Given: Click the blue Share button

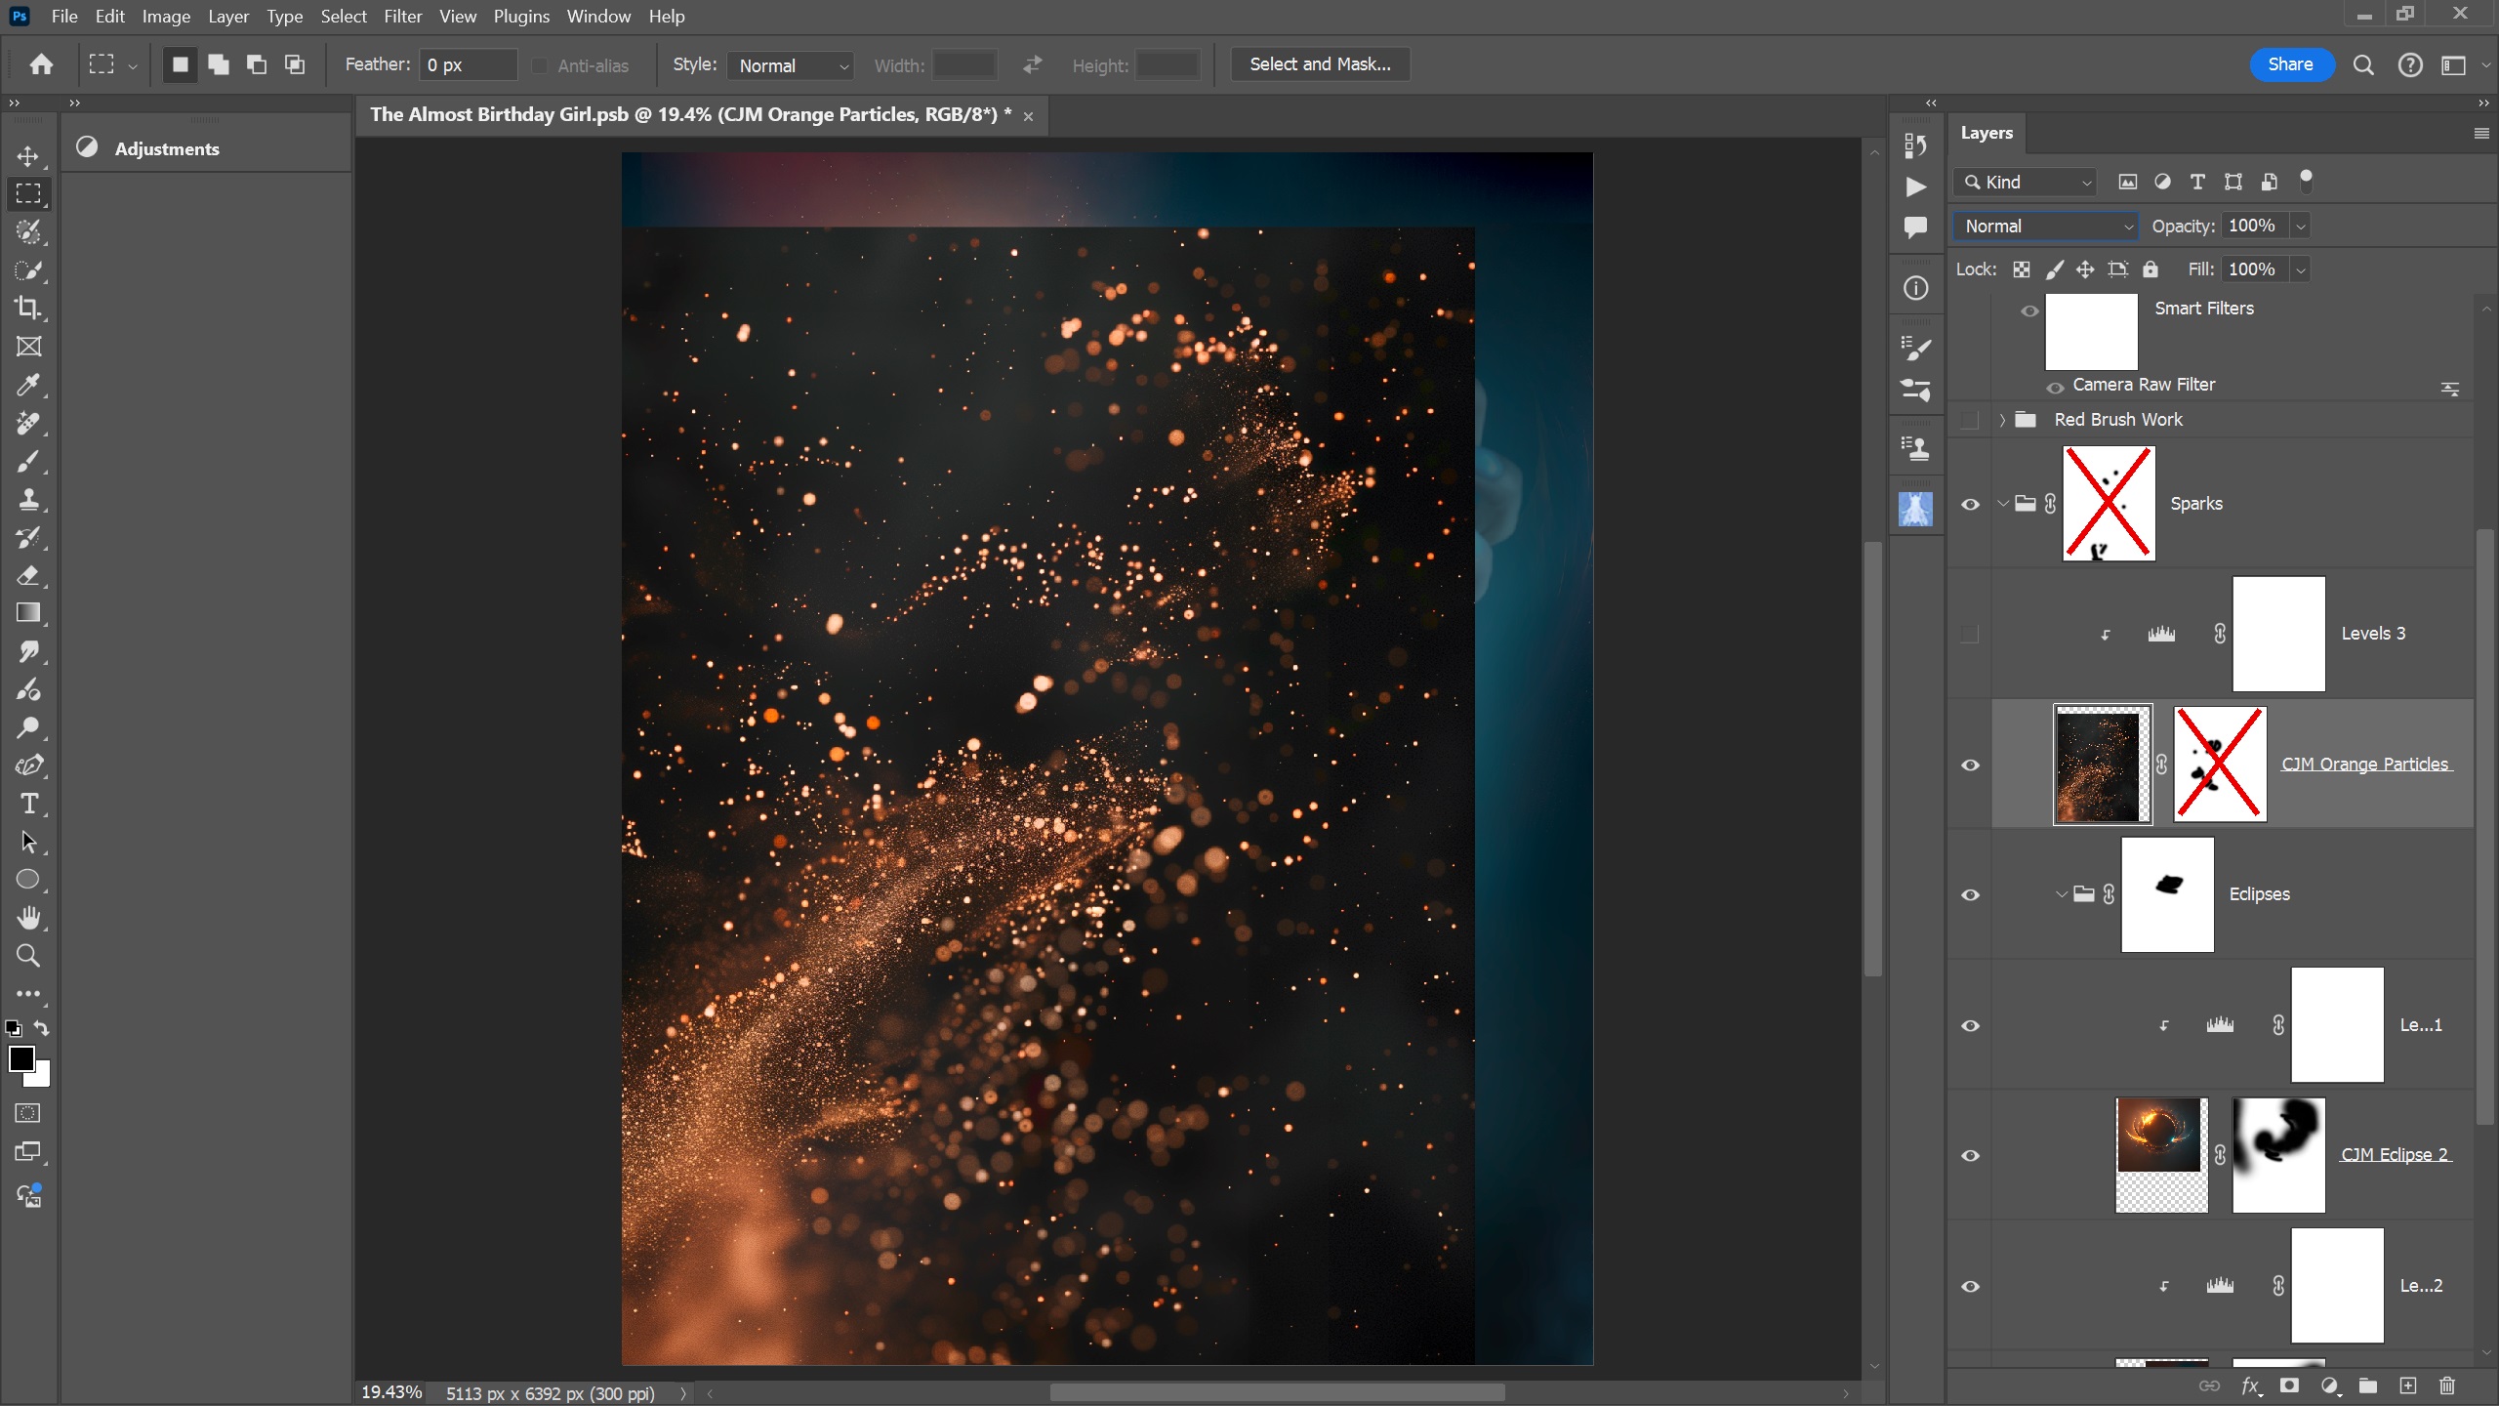Looking at the screenshot, I should click(x=2290, y=64).
